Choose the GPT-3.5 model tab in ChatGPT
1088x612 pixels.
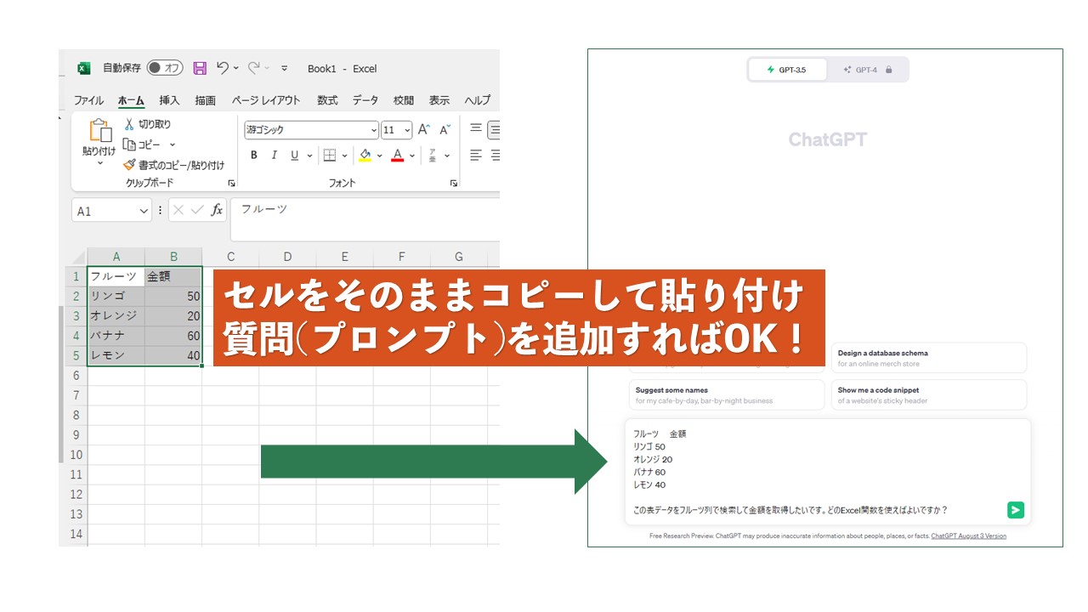click(787, 70)
